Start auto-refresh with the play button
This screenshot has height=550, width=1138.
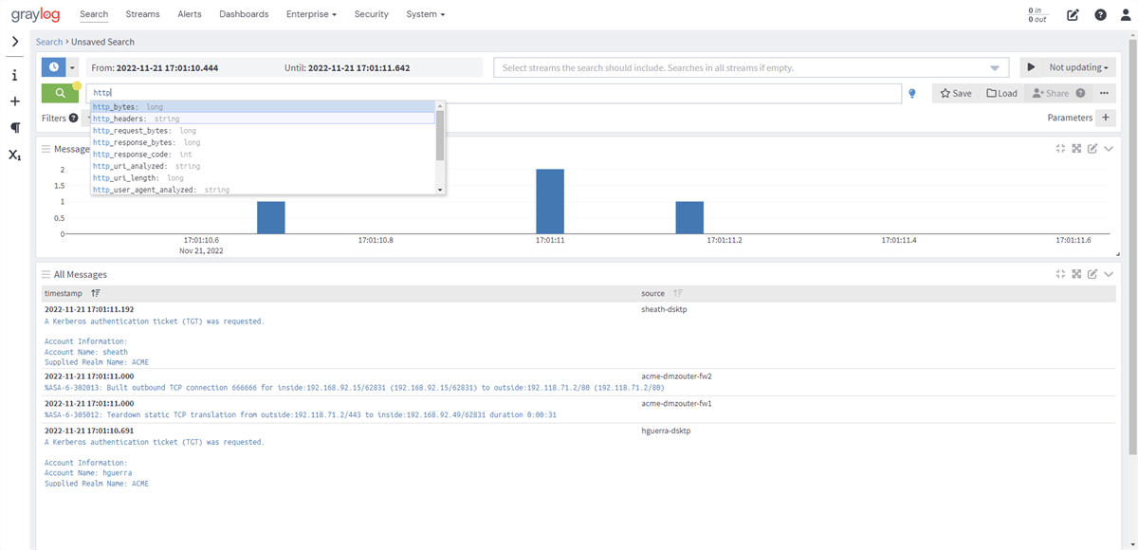click(x=1031, y=67)
